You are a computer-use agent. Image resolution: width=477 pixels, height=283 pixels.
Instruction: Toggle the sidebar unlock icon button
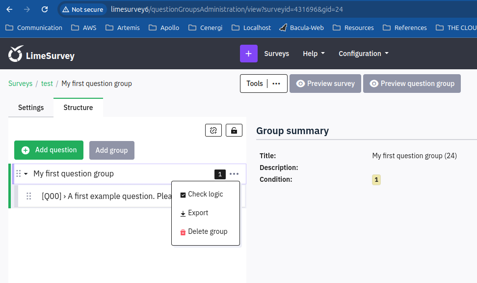point(234,130)
